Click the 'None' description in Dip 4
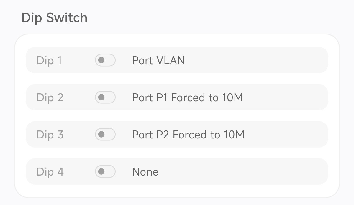 [145, 171]
